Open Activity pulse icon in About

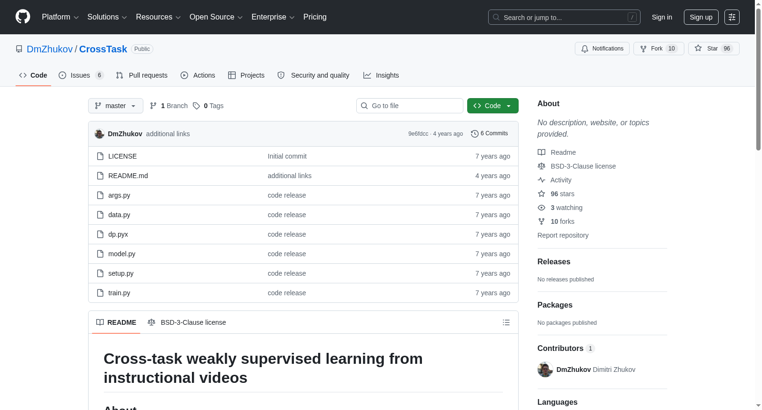click(541, 180)
